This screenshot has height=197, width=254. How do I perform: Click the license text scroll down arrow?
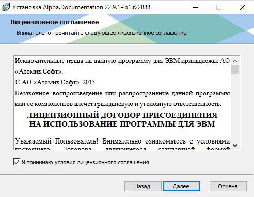click(235, 146)
